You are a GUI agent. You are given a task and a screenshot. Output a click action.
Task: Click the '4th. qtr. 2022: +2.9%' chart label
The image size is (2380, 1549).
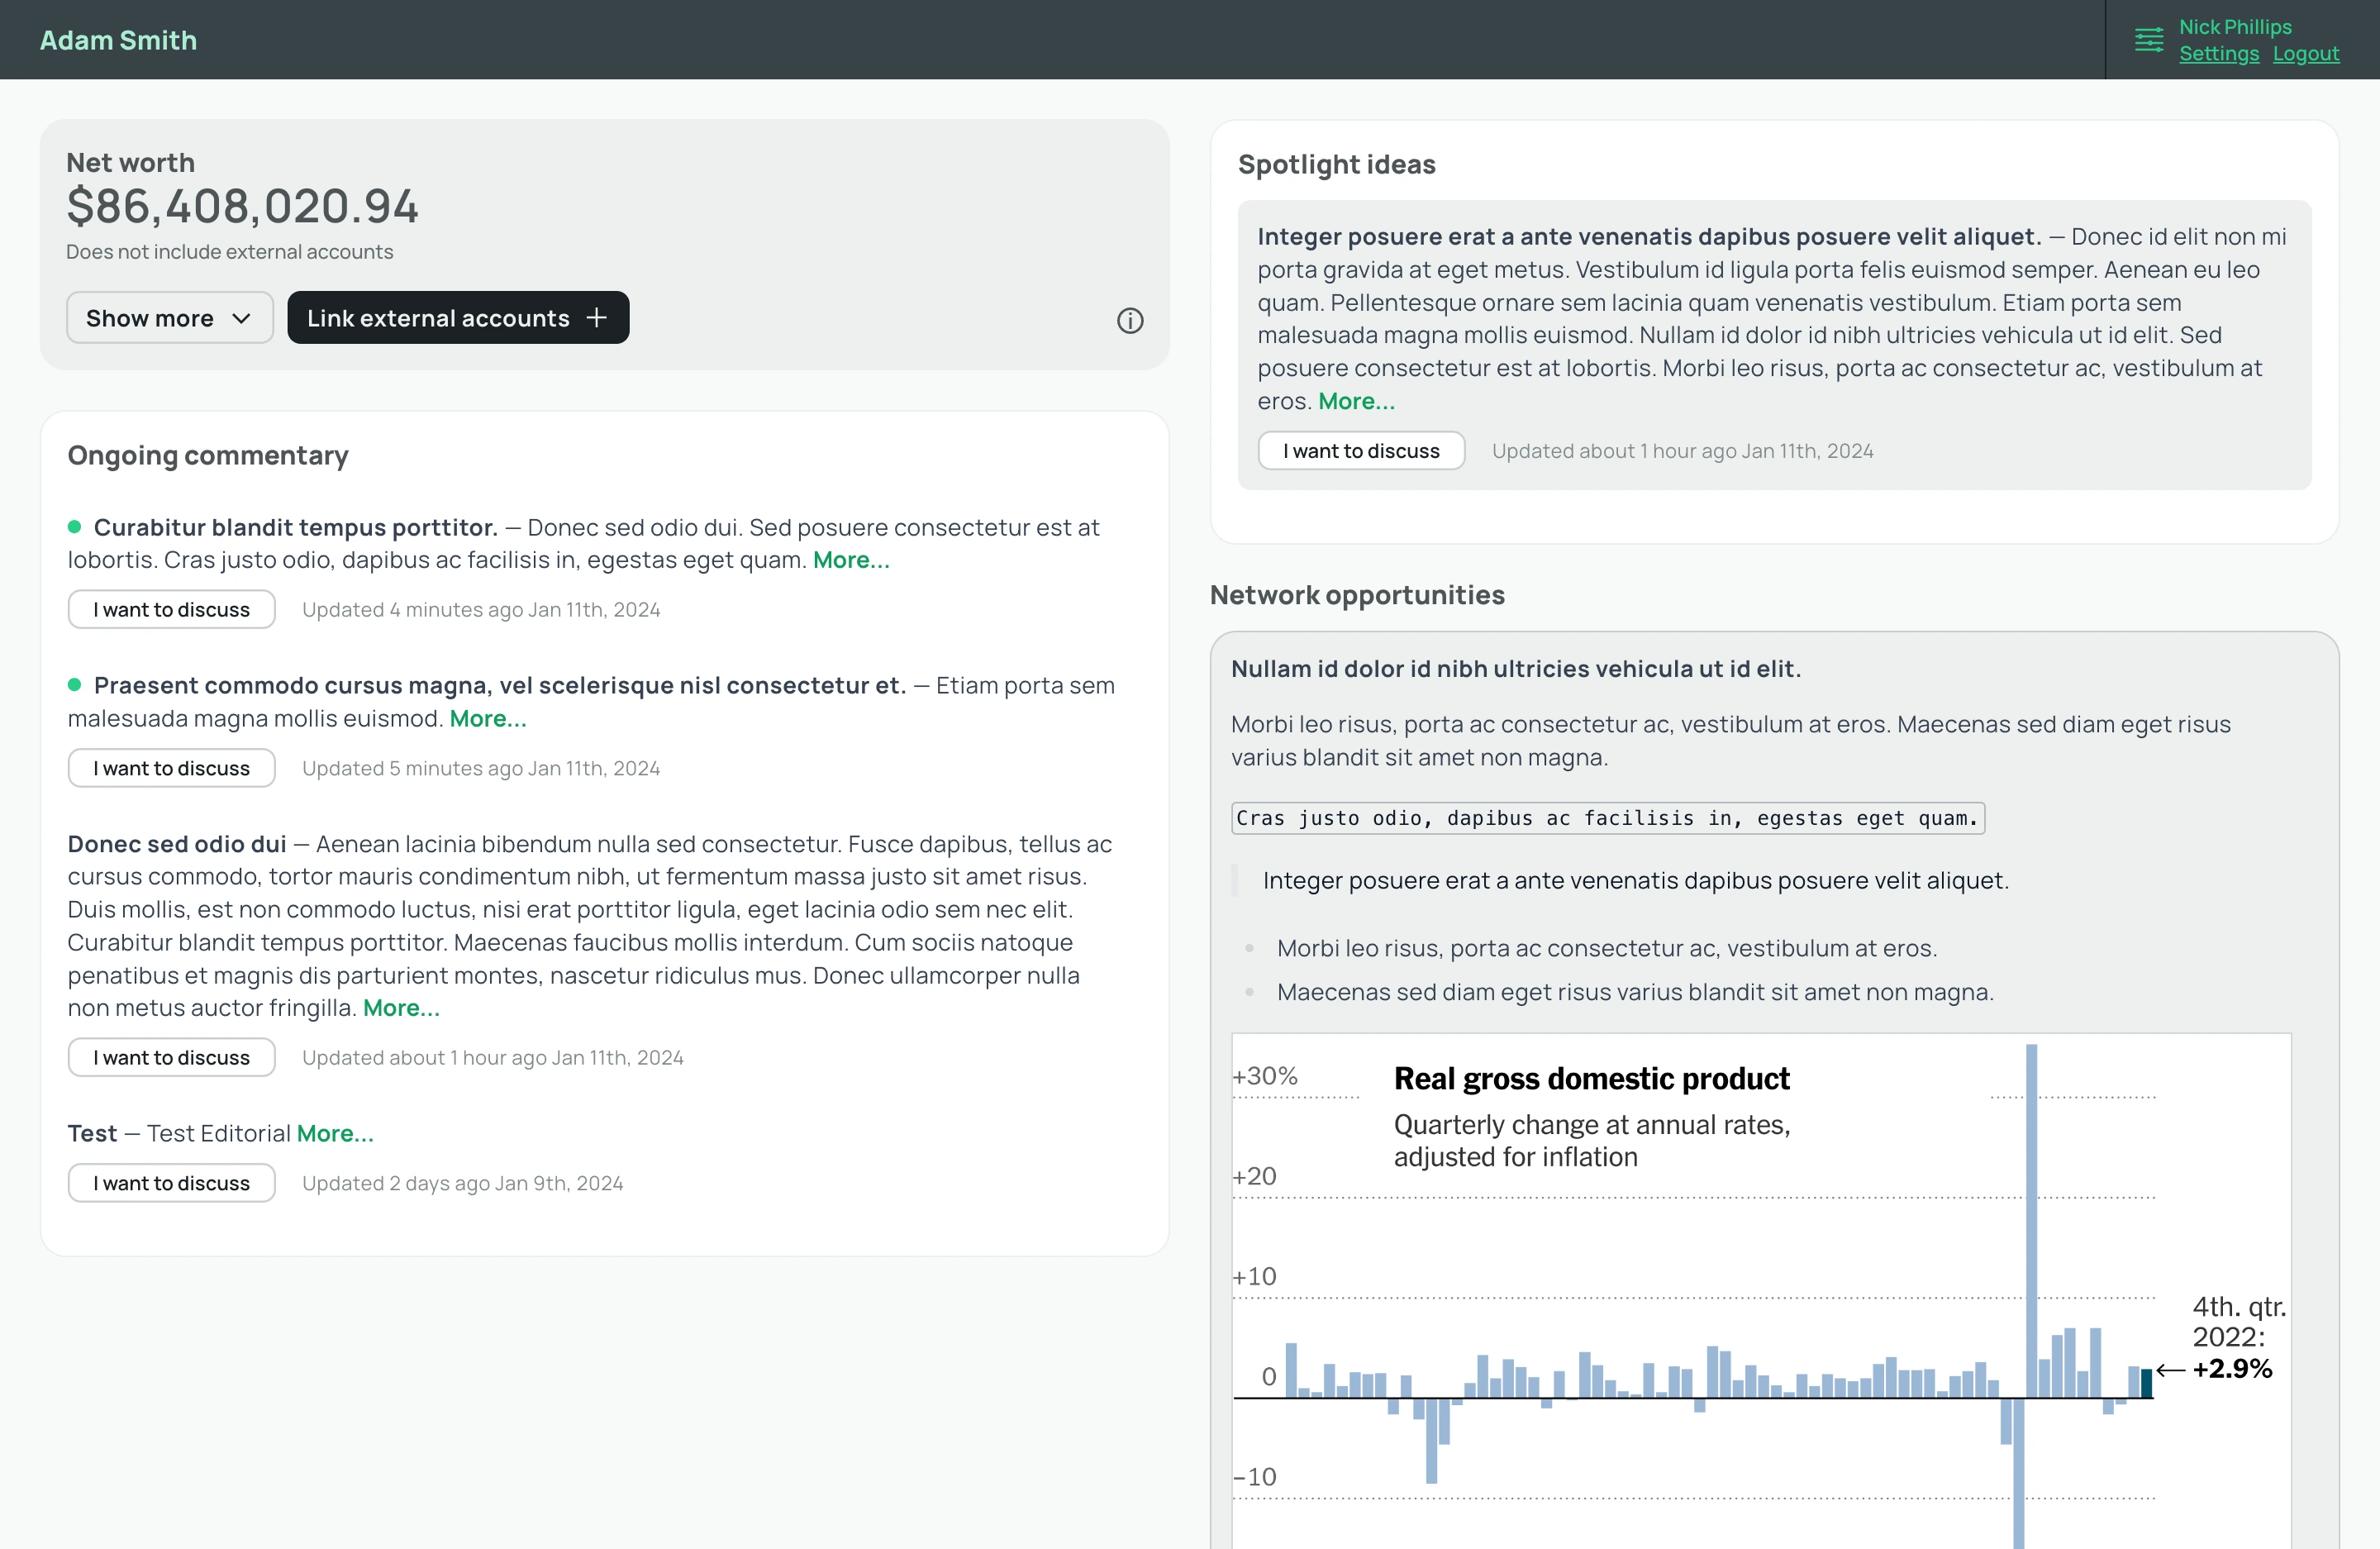(2239, 1338)
